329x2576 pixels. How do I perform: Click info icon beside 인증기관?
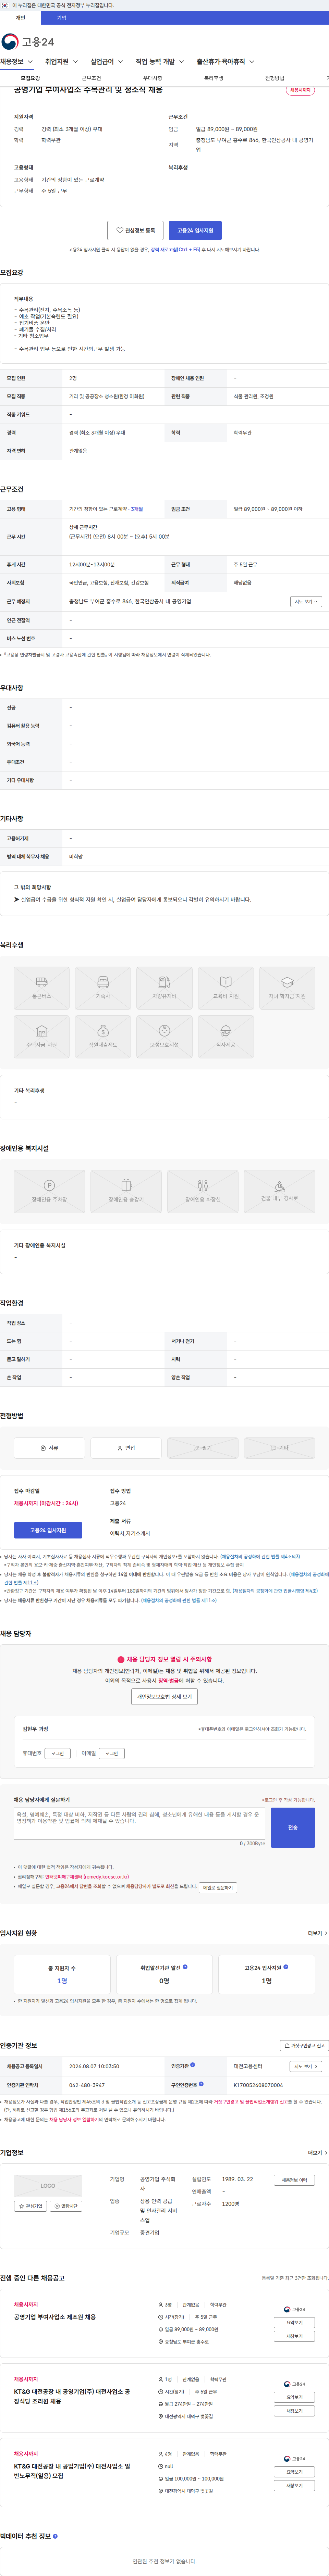193,2065
